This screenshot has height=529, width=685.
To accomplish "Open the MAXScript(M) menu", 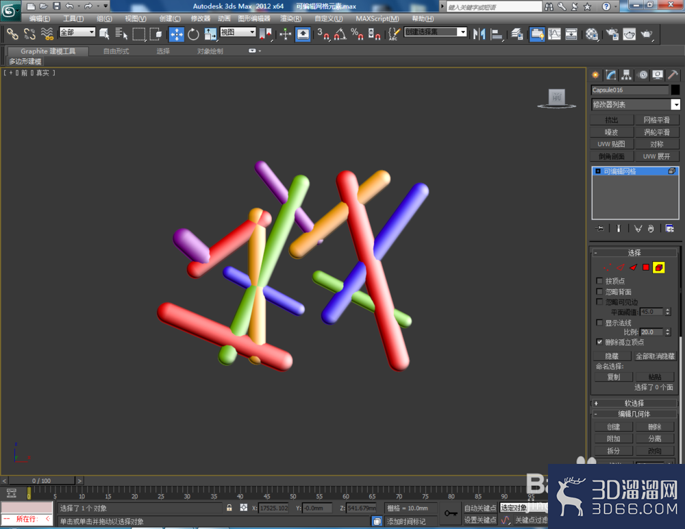I will 377,19.
